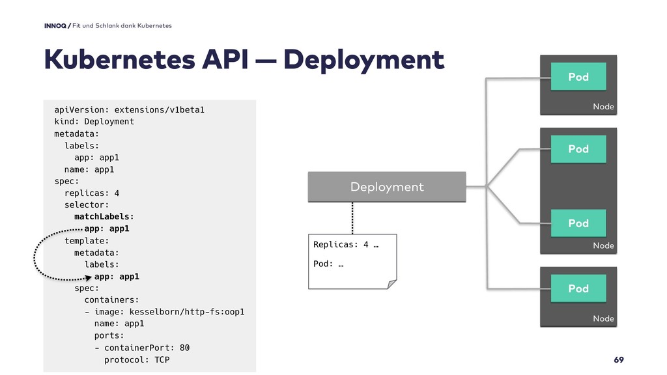Screen dimensions: 667x375
Task: Click the folded corner of the note
Action: click(x=392, y=285)
